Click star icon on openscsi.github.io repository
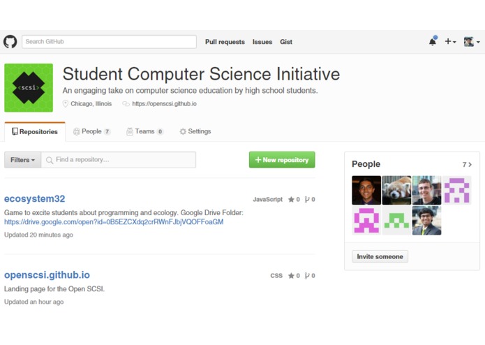The height and width of the screenshot is (345, 485). click(x=292, y=276)
